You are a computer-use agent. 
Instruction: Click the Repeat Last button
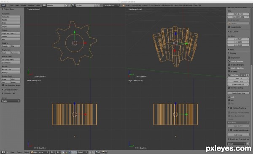click(11, 69)
